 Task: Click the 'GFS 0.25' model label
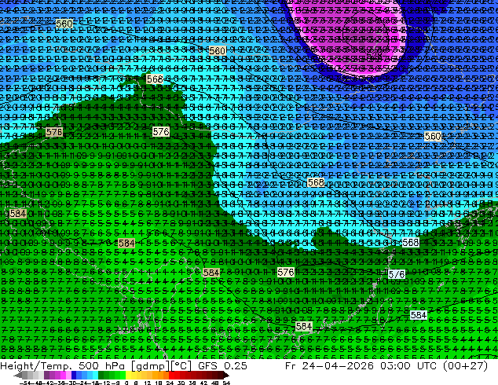click(222, 366)
